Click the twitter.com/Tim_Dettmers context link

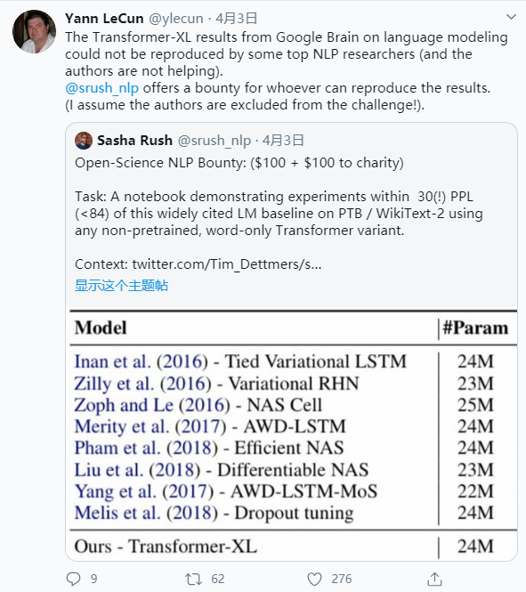(x=226, y=264)
